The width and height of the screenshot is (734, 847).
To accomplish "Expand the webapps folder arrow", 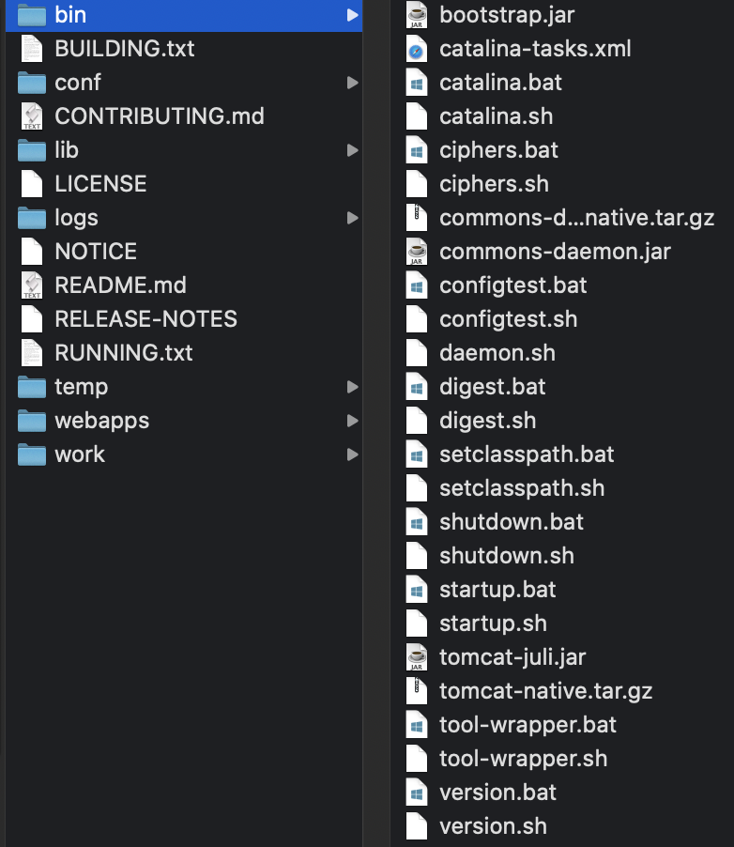I will (352, 421).
